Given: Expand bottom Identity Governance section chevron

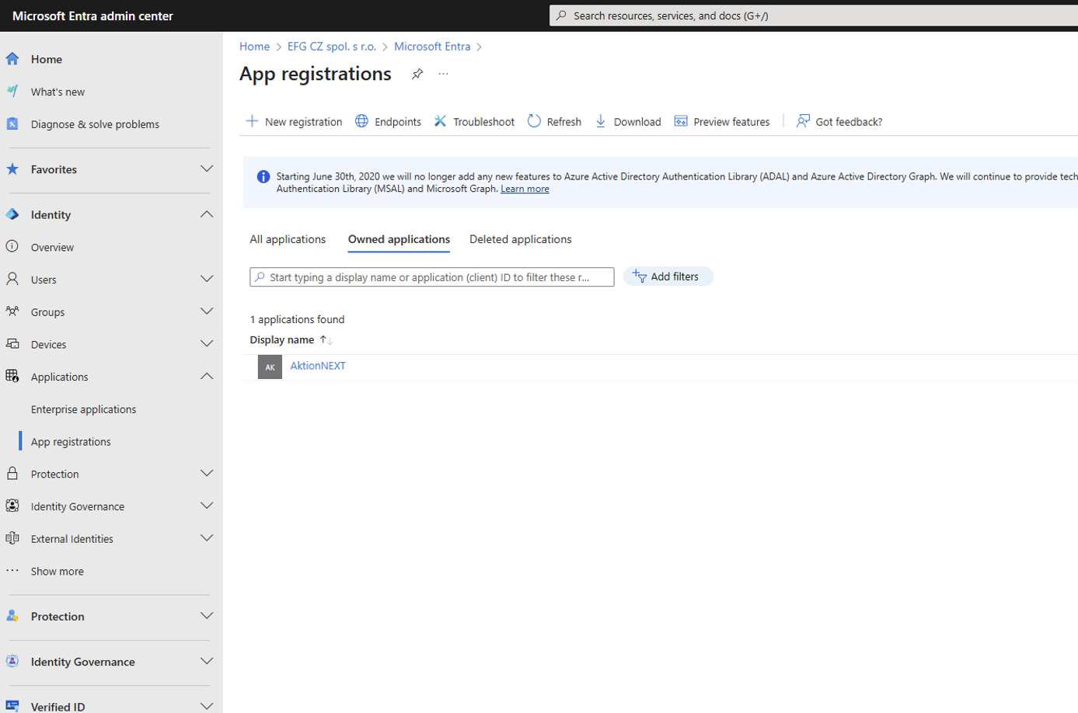Looking at the screenshot, I should tap(207, 662).
